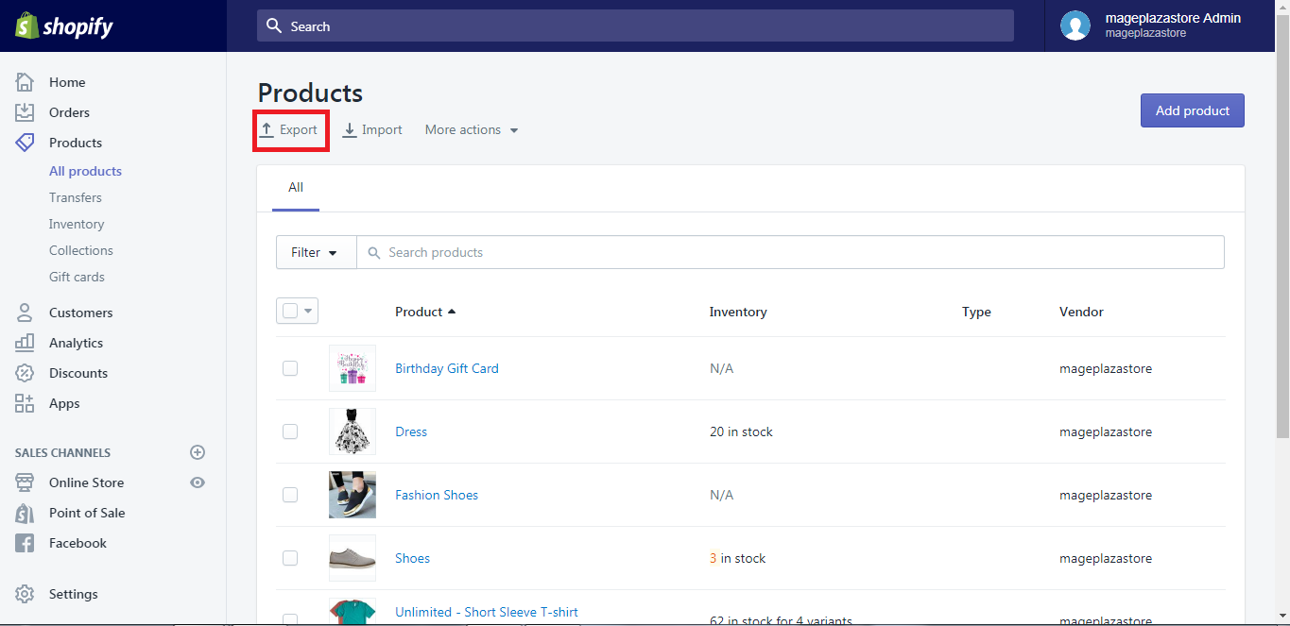Open the Filter dropdown
Viewport: 1290px width, 626px height.
coord(316,252)
